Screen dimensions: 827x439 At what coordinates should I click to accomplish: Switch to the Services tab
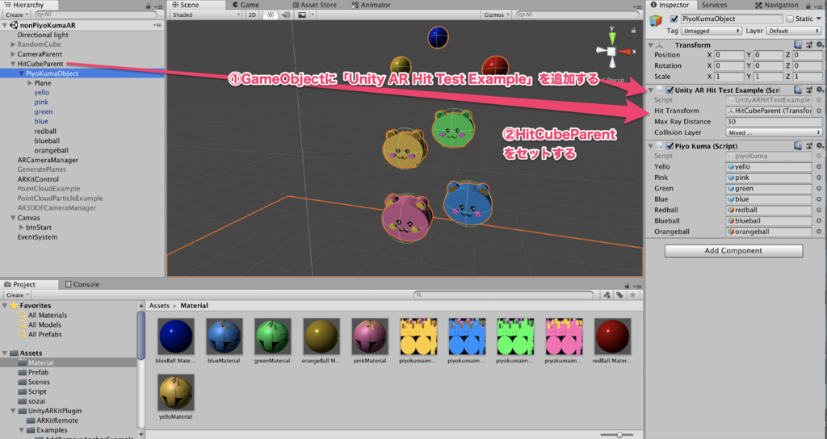click(714, 5)
